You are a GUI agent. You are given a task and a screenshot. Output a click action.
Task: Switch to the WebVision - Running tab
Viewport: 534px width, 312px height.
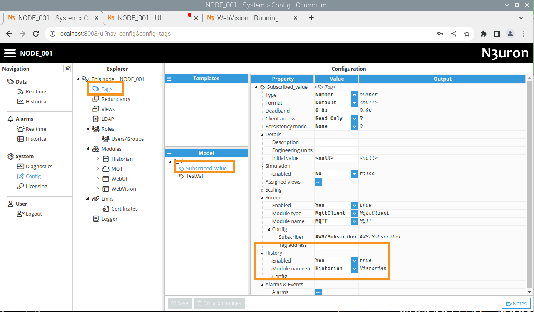[x=251, y=18]
